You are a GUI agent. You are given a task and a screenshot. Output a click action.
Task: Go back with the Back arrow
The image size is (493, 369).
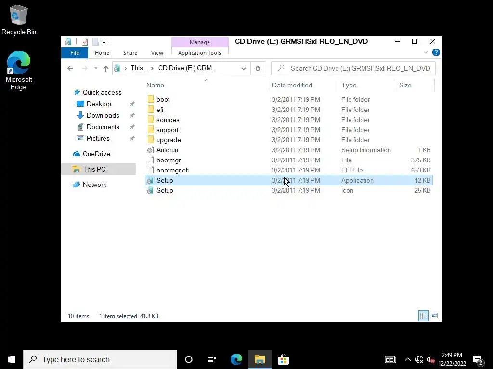pyautogui.click(x=70, y=68)
